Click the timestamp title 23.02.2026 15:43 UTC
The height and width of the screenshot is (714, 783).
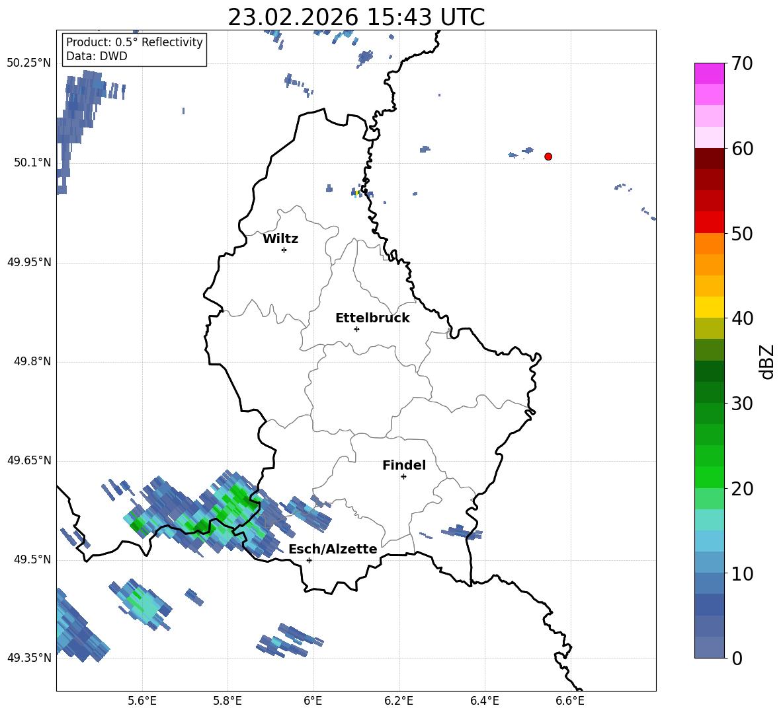point(356,17)
